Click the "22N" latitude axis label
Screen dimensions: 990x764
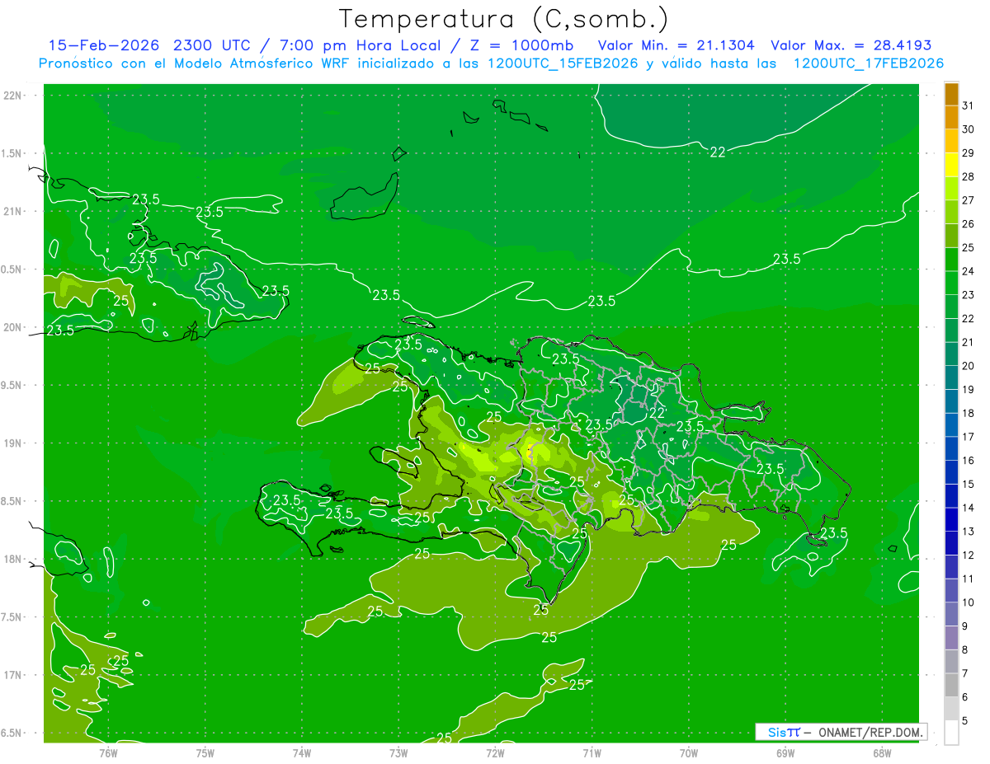point(12,96)
